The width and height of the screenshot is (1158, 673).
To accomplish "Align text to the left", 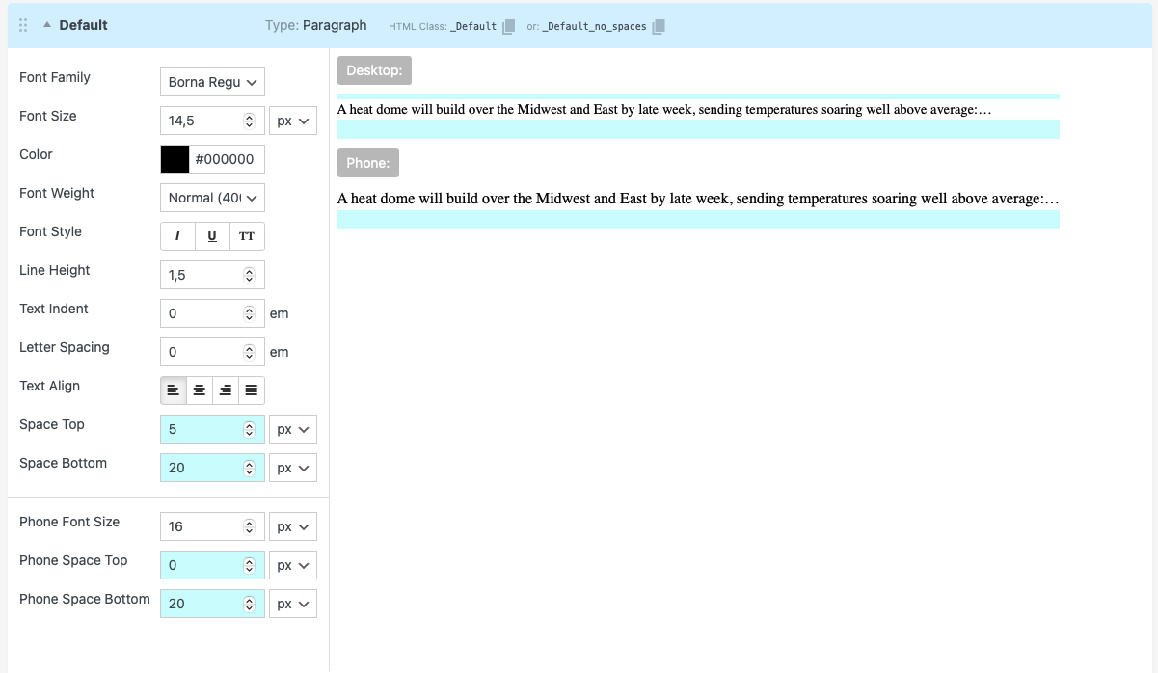I will coord(174,390).
